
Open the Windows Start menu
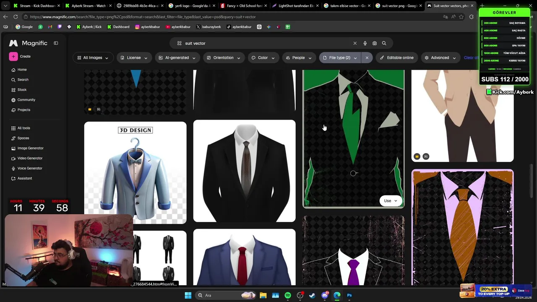click(x=188, y=295)
